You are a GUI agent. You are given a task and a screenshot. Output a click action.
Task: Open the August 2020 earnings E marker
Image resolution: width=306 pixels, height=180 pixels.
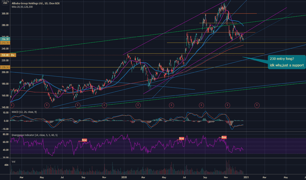coord(201,105)
